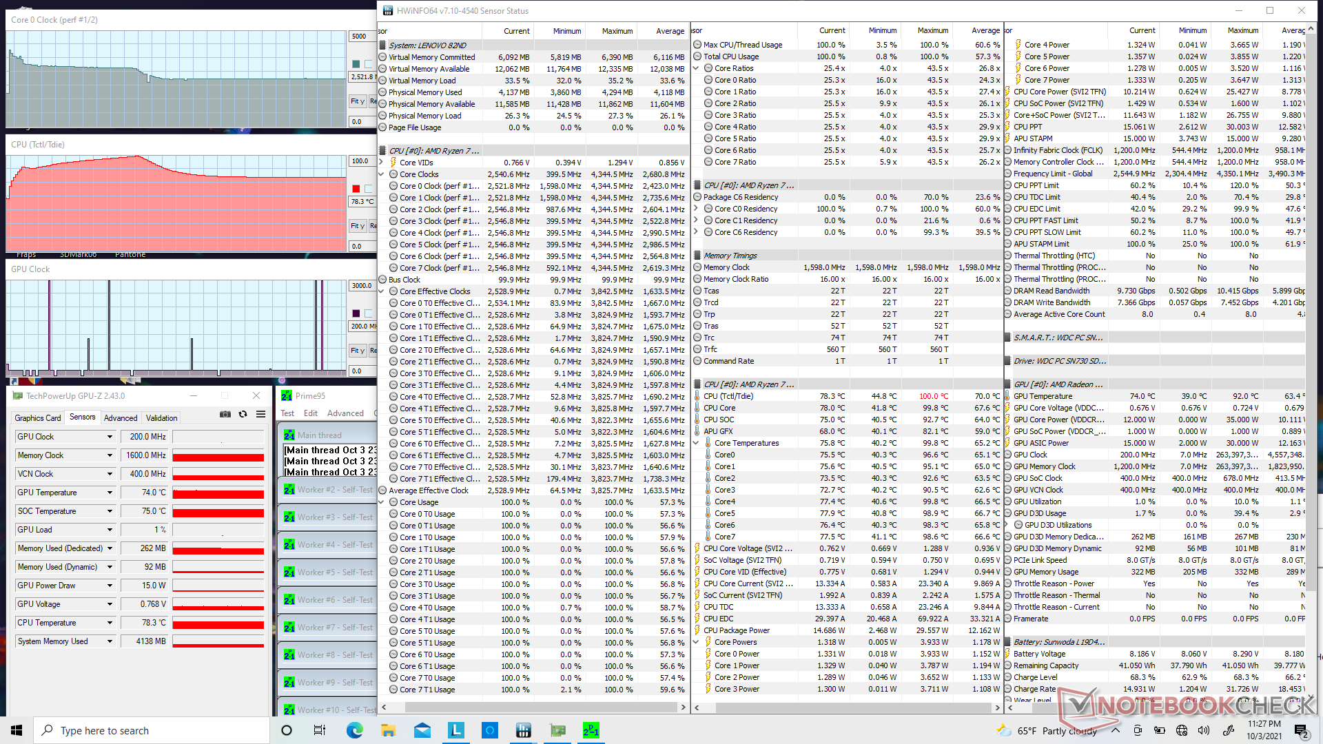Collapse the Core Clocks tree group
The image size is (1323, 744).
click(382, 174)
